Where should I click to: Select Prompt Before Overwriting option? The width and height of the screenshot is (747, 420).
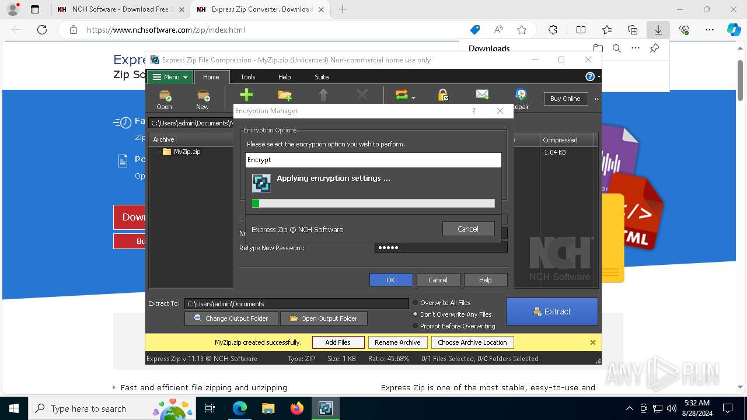pyautogui.click(x=455, y=326)
